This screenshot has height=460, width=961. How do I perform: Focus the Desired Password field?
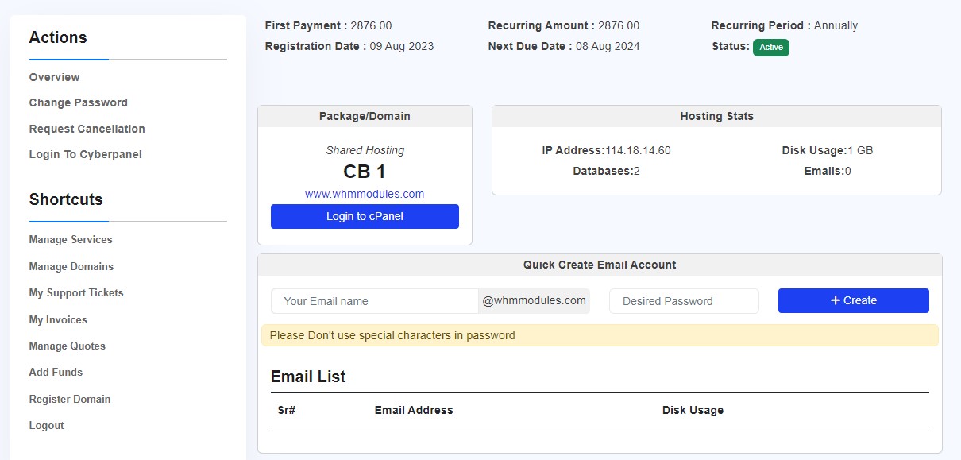(x=684, y=301)
